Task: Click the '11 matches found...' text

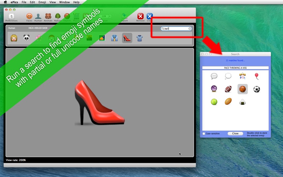Action: pos(235,60)
